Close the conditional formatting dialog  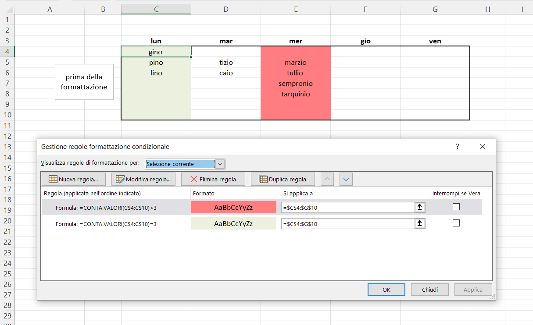[x=483, y=147]
